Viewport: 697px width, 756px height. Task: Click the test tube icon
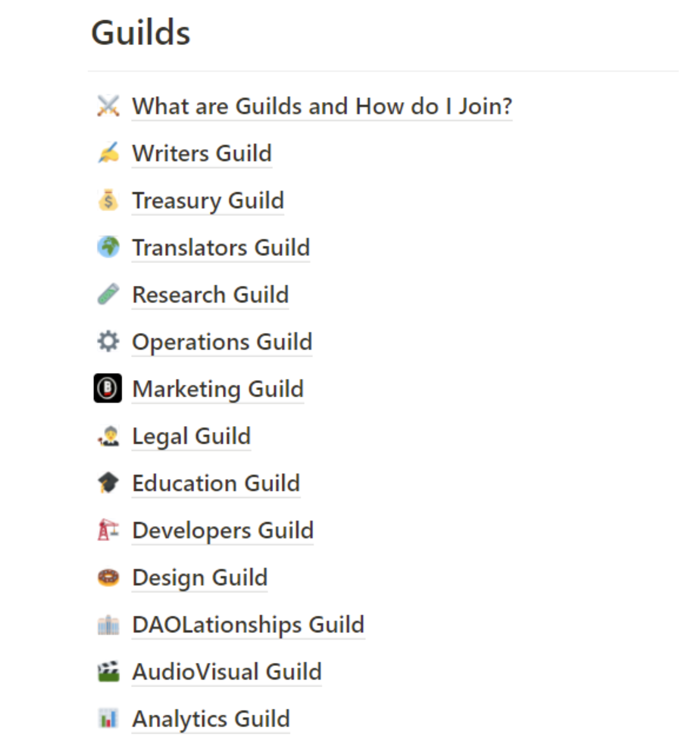[108, 294]
